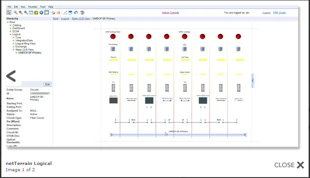The height and width of the screenshot is (178, 310).
Task: Click the Edit button in properties panel
Action: 47,84
